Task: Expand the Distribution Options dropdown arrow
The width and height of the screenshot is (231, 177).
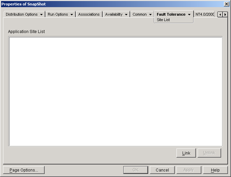Action: 42,15
